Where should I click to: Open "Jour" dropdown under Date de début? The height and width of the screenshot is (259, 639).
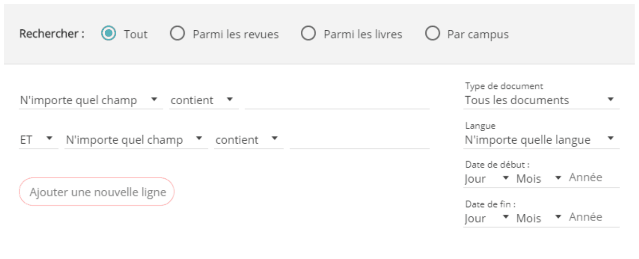point(487,179)
